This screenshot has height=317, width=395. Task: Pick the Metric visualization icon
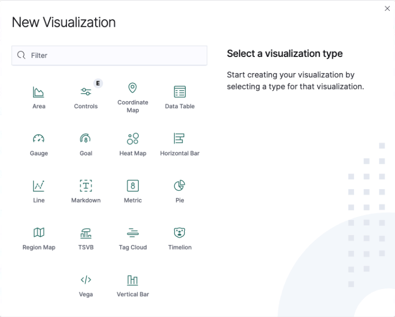pyautogui.click(x=133, y=186)
